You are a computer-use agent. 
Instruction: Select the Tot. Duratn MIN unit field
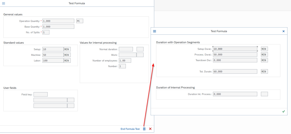[x=265, y=72]
